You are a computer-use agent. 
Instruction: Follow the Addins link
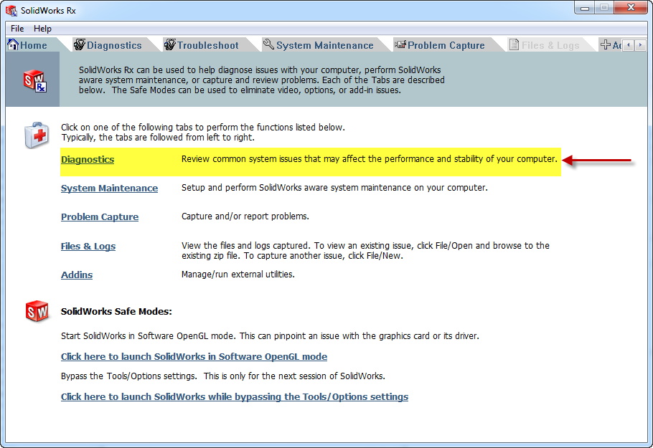[77, 275]
